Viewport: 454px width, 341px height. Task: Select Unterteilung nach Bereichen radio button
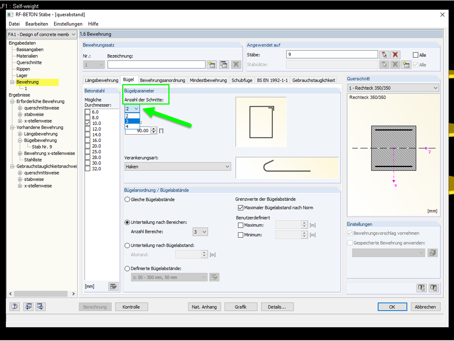127,222
